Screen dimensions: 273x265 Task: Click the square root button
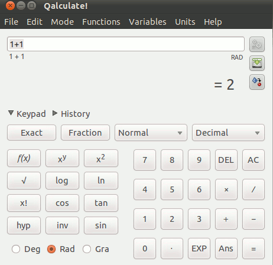(24, 181)
